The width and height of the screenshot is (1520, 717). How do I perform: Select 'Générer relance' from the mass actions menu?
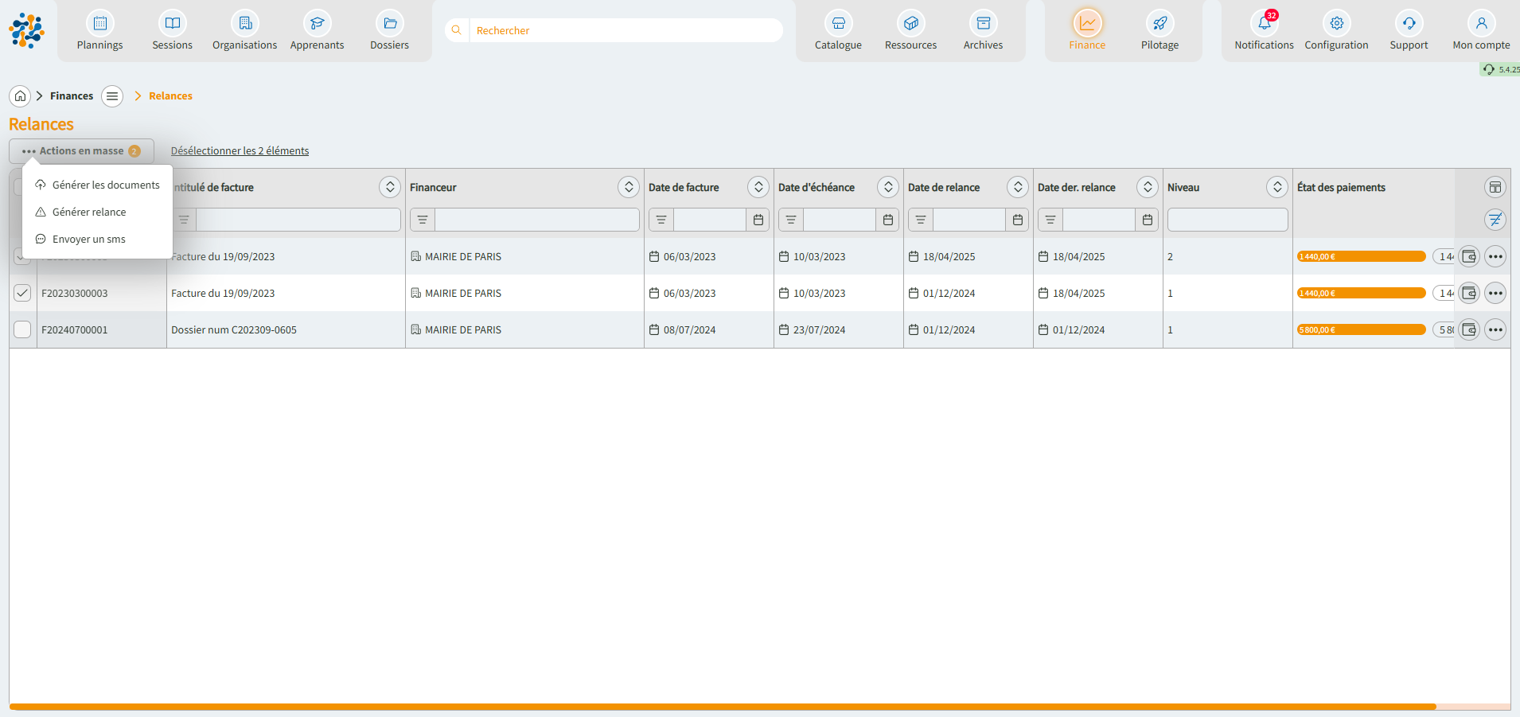pos(89,212)
